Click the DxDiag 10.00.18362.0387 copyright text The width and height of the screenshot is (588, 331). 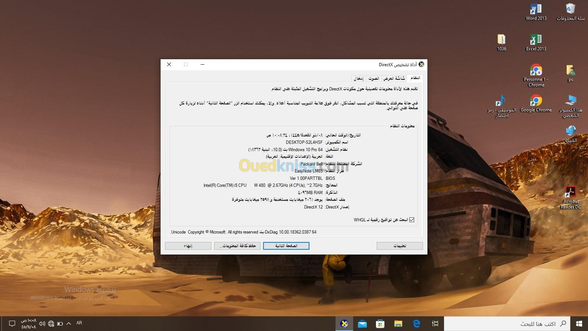point(244,232)
